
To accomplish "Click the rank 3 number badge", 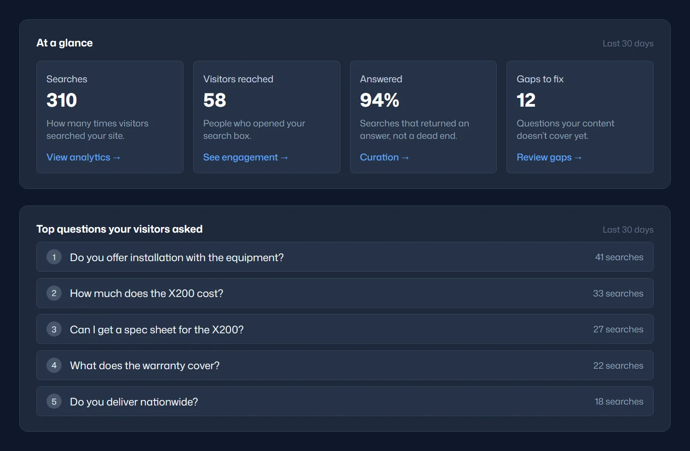I will tap(54, 329).
